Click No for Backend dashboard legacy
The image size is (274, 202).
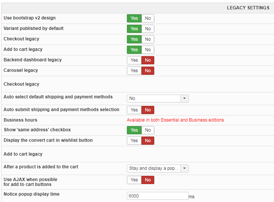(x=148, y=60)
